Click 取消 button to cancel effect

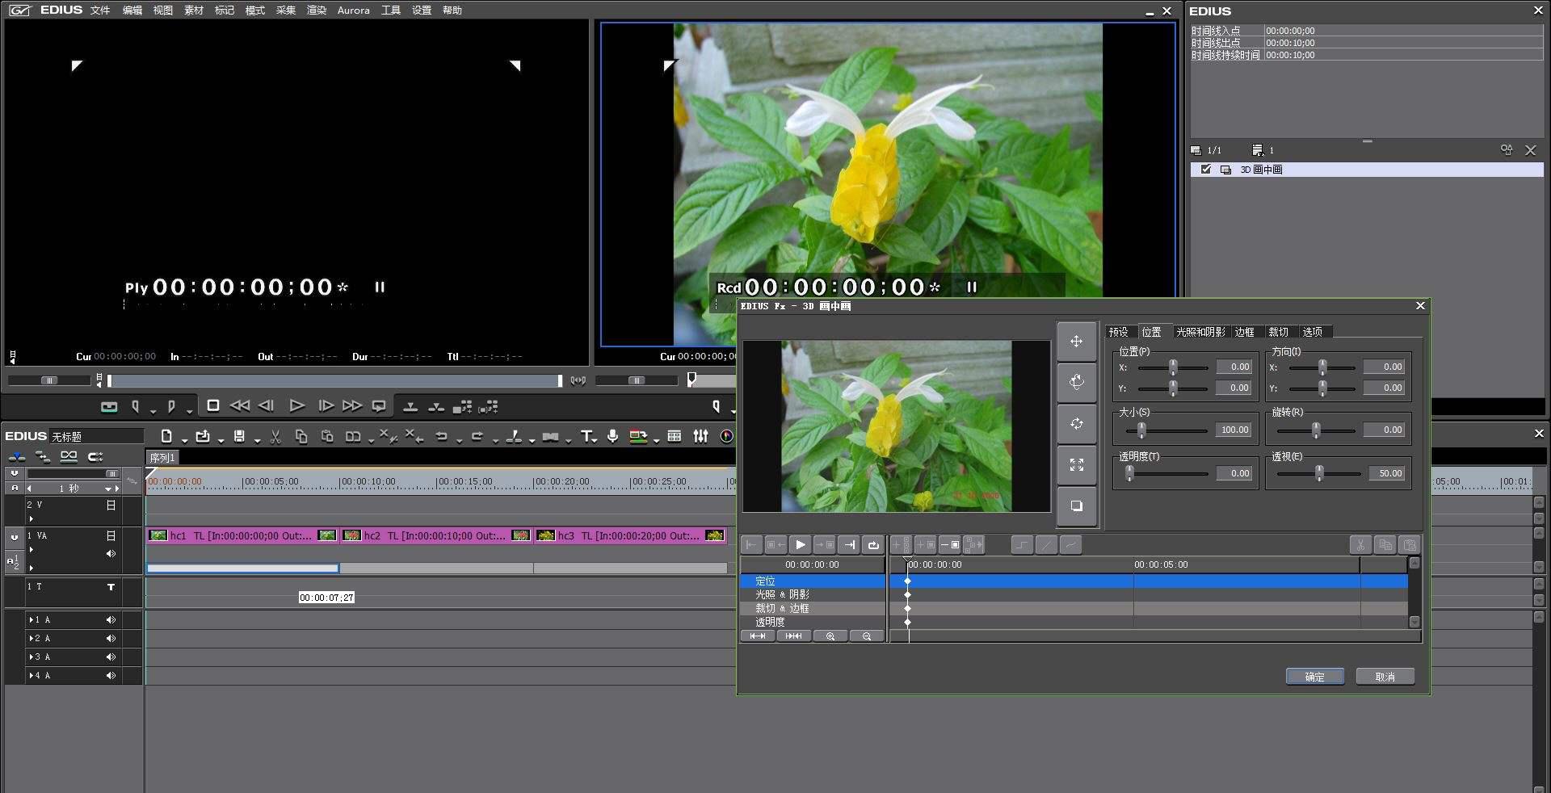point(1385,677)
